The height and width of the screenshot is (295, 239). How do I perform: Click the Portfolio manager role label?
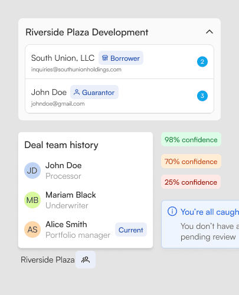click(x=78, y=235)
